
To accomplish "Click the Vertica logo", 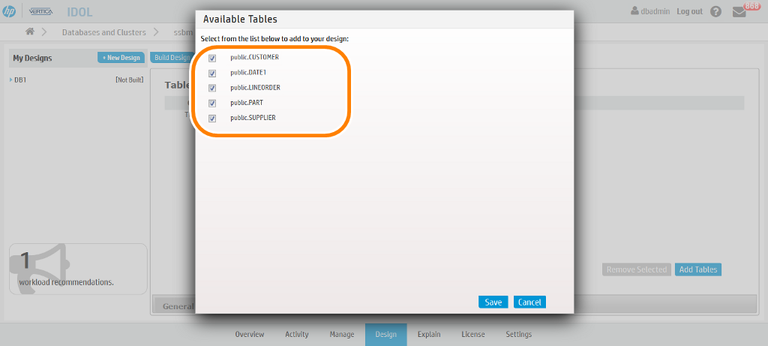I will (x=40, y=11).
